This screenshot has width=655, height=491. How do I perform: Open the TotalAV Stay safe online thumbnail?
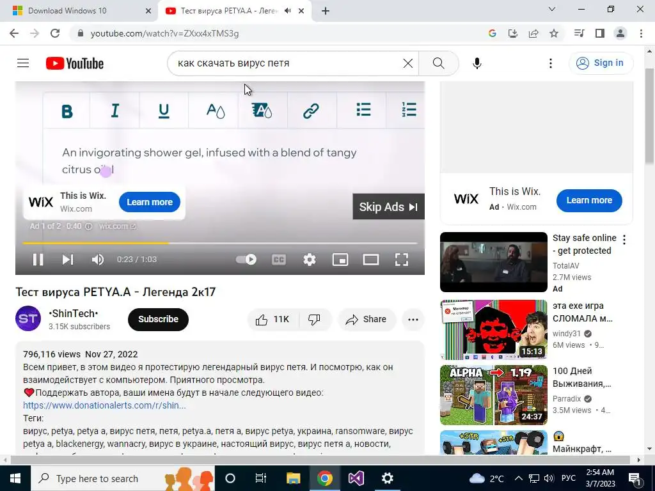click(x=493, y=262)
